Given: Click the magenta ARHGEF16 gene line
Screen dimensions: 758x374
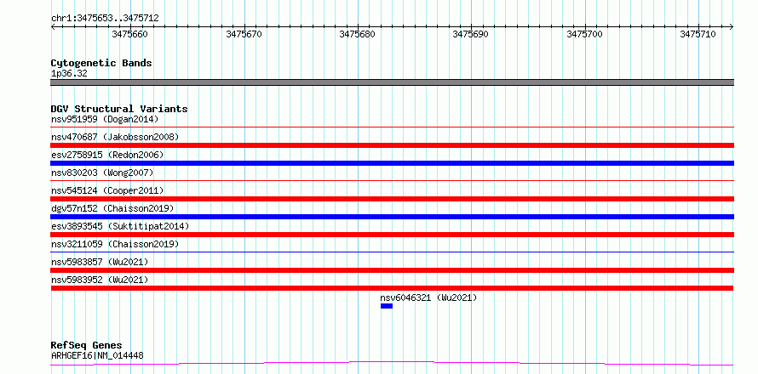Looking at the screenshot, I should [x=392, y=363].
